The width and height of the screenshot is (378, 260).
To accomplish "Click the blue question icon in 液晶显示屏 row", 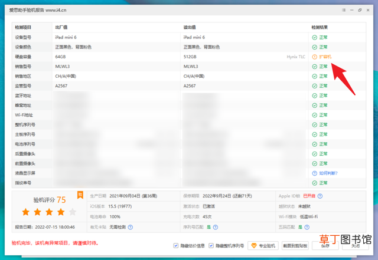I will tap(315, 173).
